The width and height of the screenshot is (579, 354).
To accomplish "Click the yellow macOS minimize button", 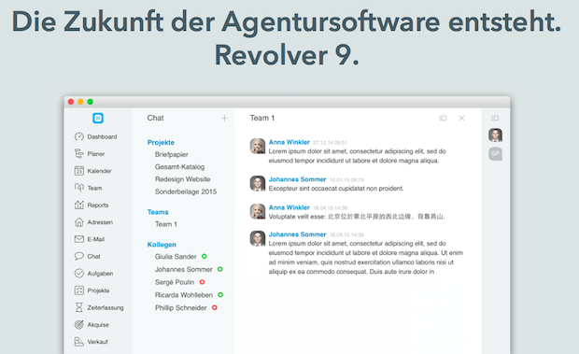I will (x=80, y=102).
